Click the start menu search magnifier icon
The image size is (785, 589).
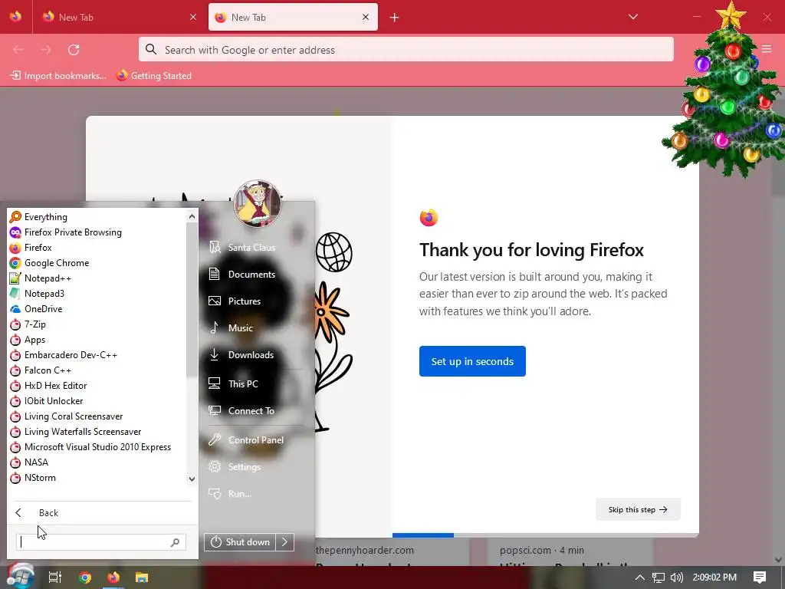click(x=176, y=542)
